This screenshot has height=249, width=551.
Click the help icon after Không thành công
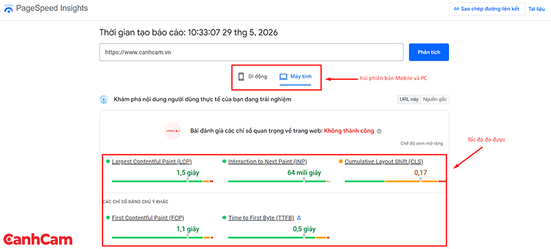tap(379, 131)
